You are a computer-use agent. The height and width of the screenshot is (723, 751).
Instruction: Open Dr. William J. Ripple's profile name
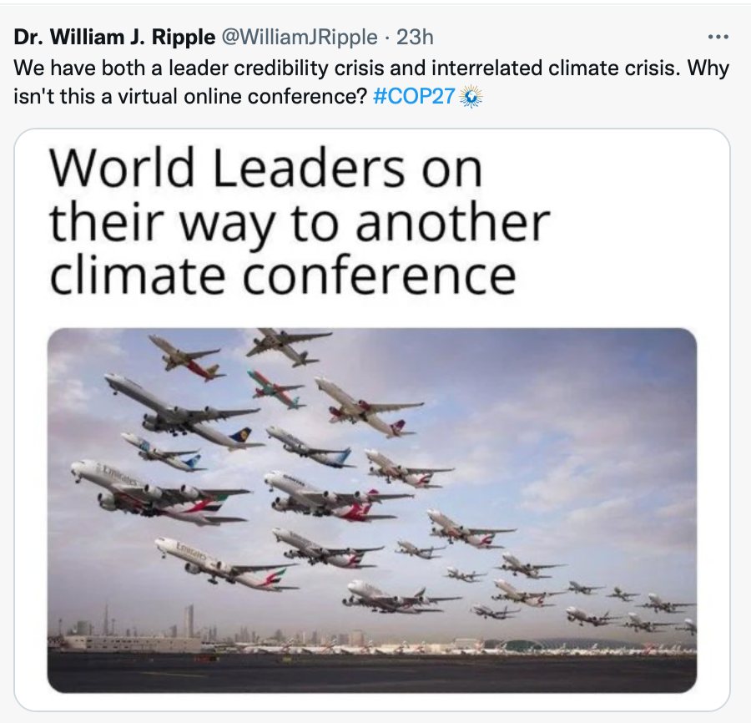tap(114, 37)
